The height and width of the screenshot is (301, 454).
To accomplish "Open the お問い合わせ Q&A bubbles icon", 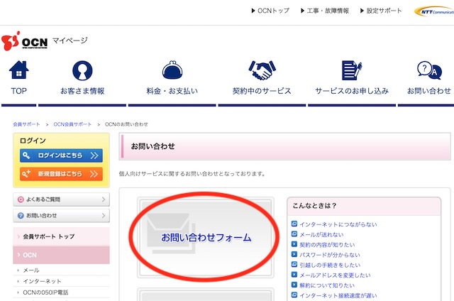I will [x=429, y=70].
